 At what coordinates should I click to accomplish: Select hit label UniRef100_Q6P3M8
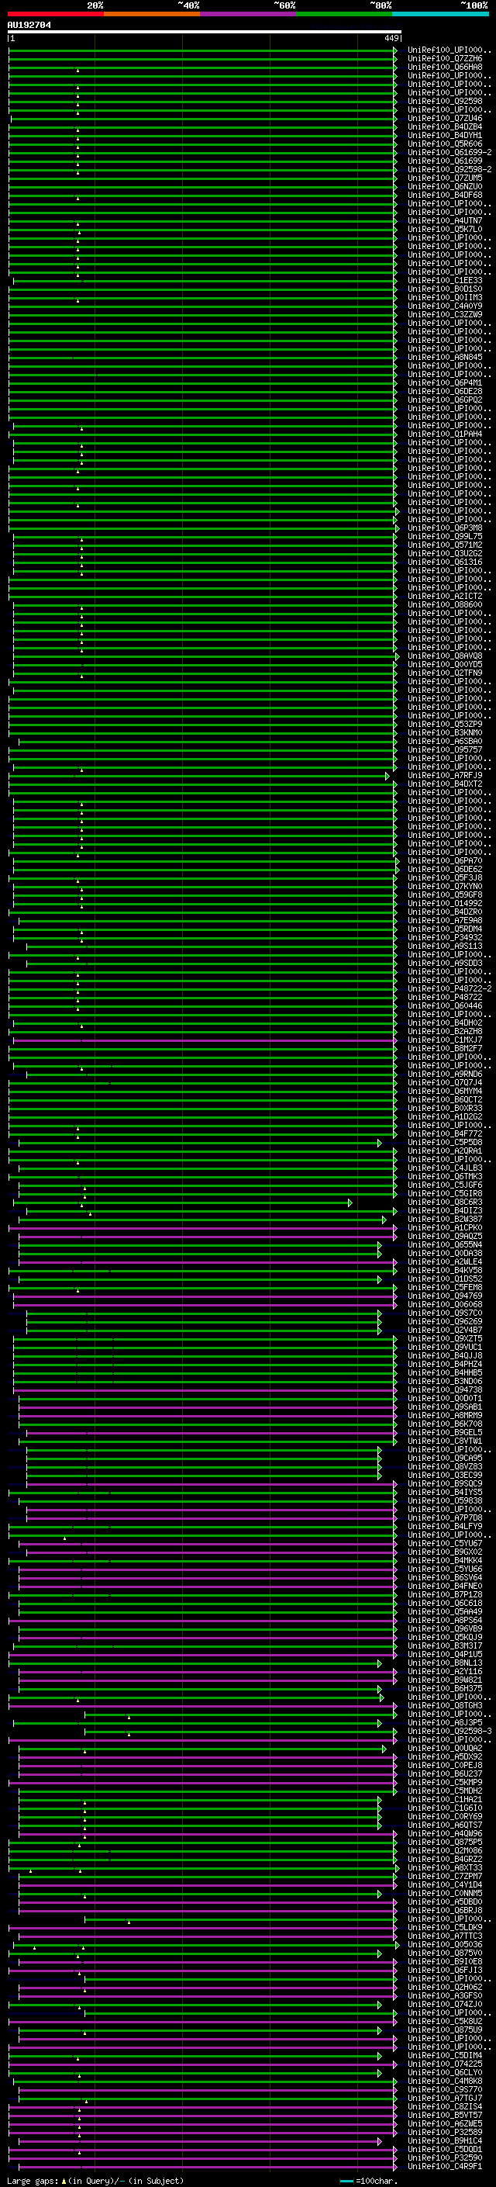click(x=445, y=528)
